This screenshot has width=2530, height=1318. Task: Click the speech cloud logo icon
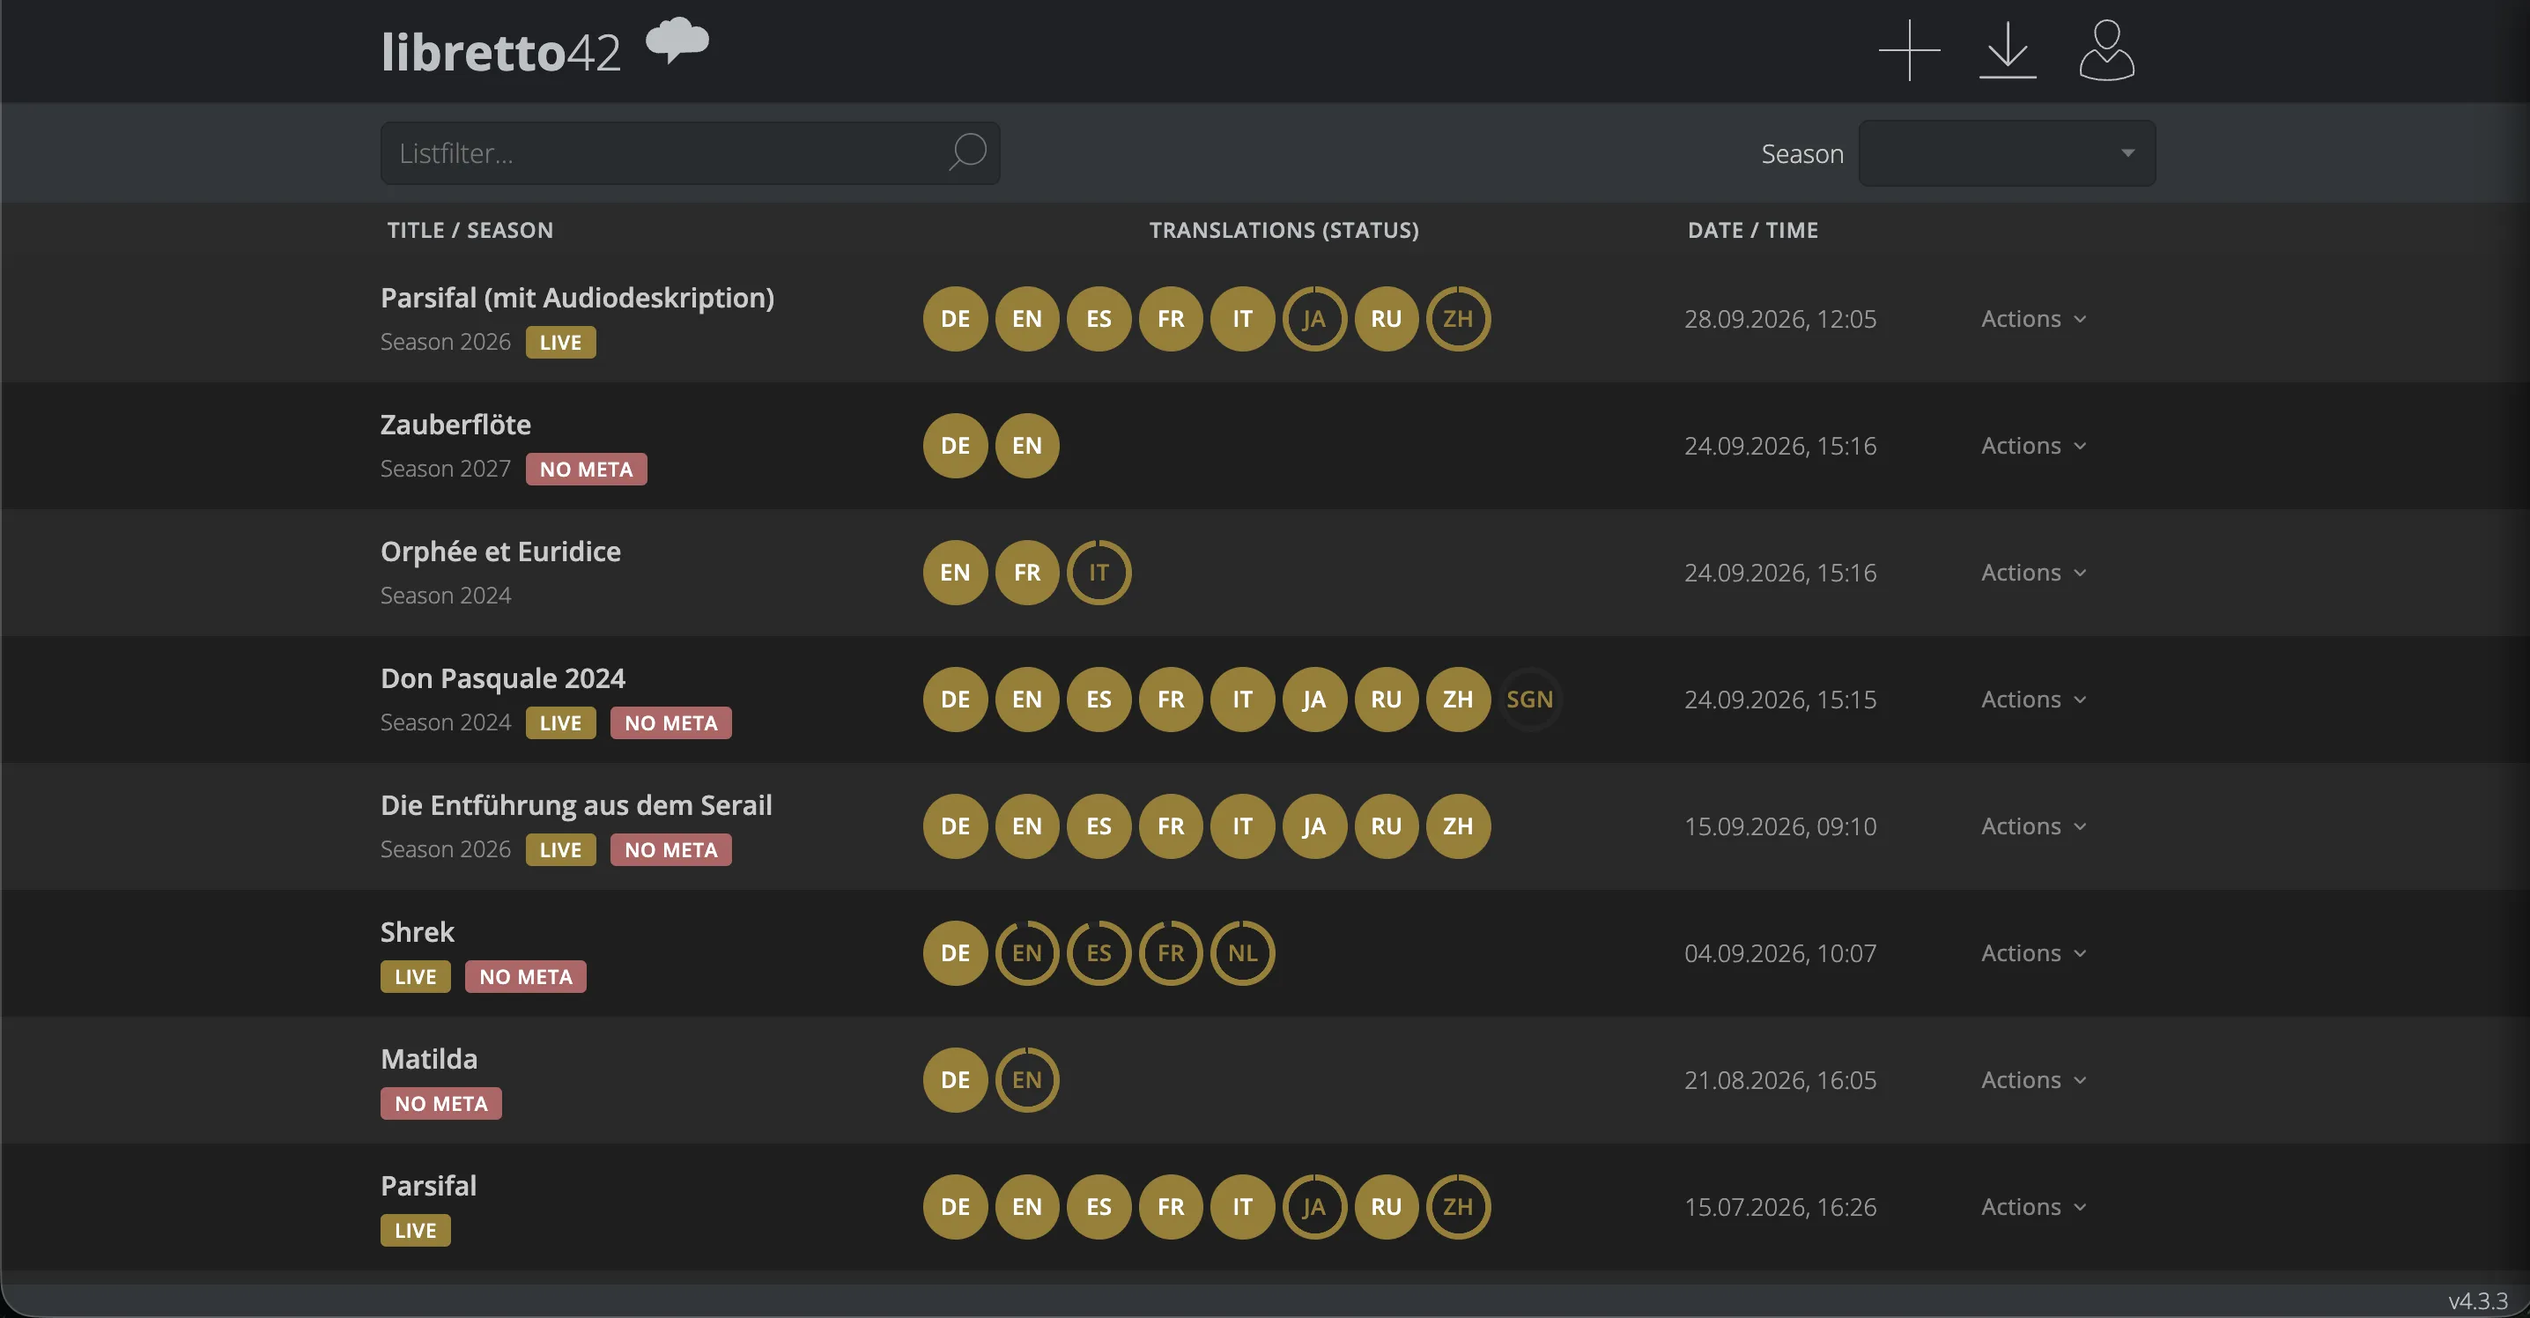tap(677, 41)
